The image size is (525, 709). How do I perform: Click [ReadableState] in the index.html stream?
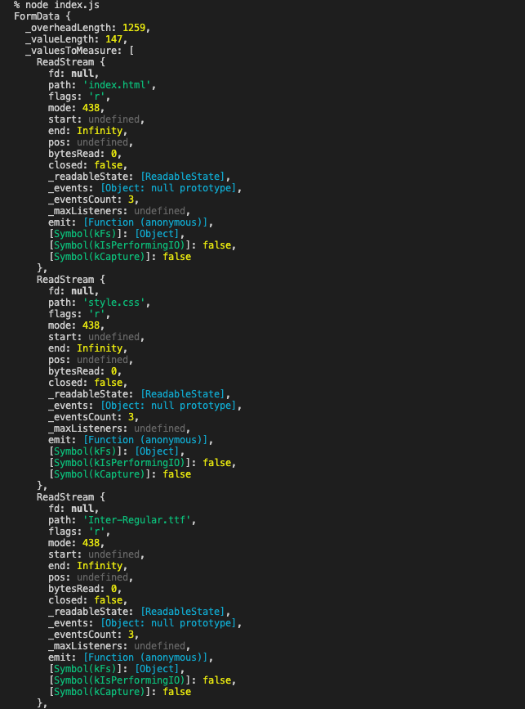point(186,177)
